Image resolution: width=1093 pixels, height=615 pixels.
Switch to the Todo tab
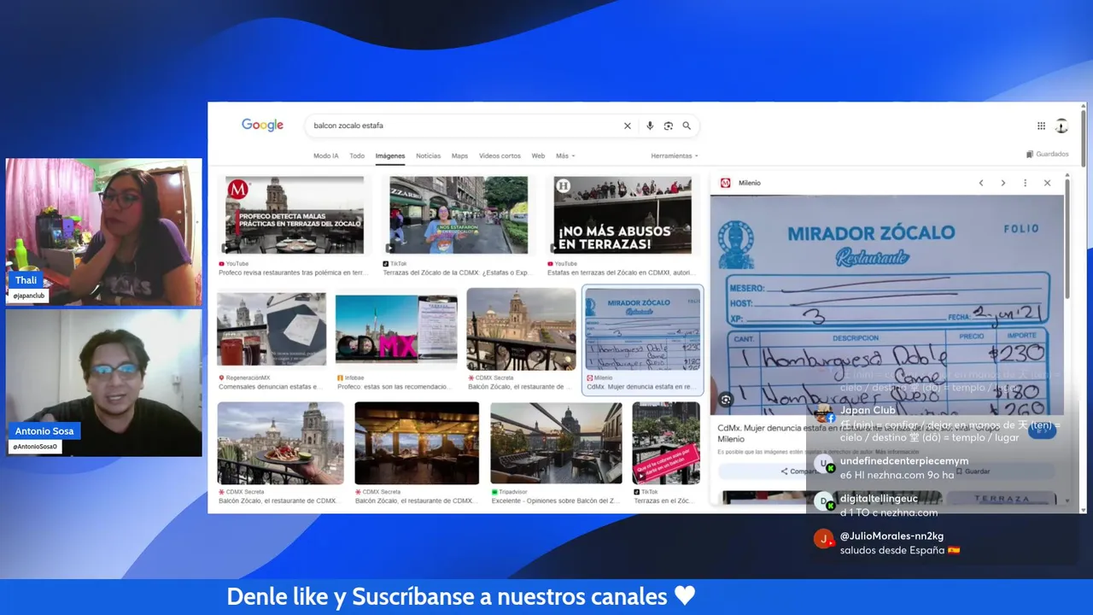[x=357, y=155]
